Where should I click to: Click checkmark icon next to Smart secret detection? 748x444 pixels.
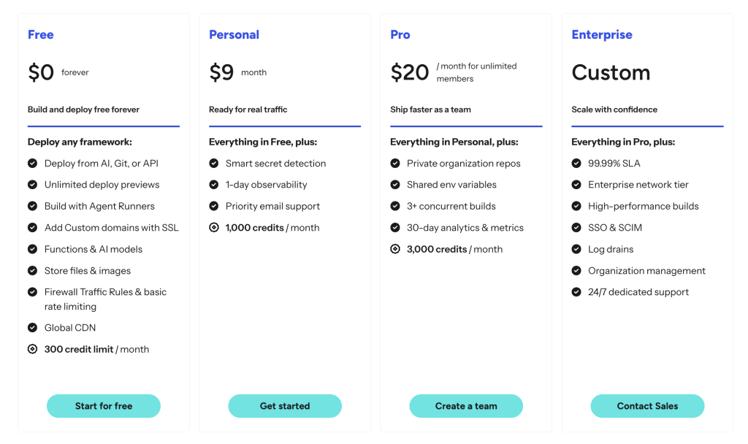213,164
